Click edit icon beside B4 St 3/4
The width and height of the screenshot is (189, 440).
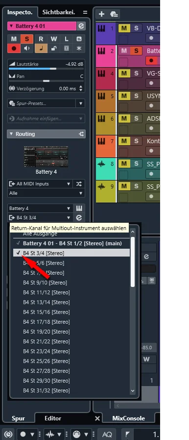pos(79,217)
